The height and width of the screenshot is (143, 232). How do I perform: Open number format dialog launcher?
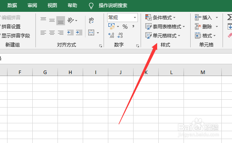pos(137,46)
